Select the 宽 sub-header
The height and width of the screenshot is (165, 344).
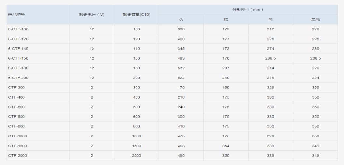pos(226,19)
